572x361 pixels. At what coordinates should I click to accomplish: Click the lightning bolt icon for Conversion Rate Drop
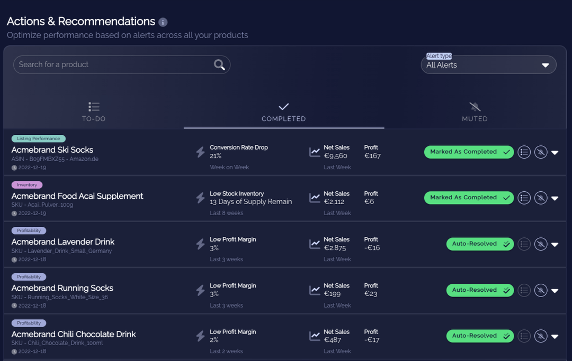(x=200, y=152)
